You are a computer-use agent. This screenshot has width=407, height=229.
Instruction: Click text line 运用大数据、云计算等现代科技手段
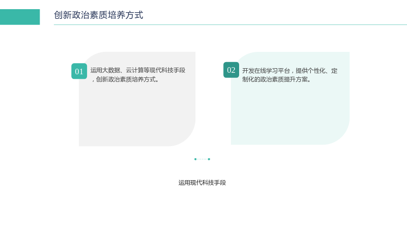pos(138,70)
